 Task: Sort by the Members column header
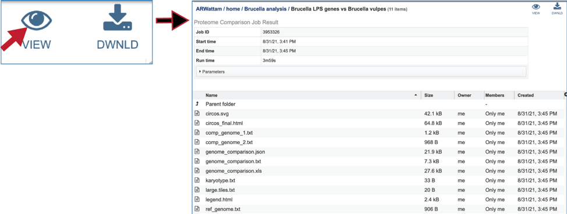pyautogui.click(x=494, y=95)
